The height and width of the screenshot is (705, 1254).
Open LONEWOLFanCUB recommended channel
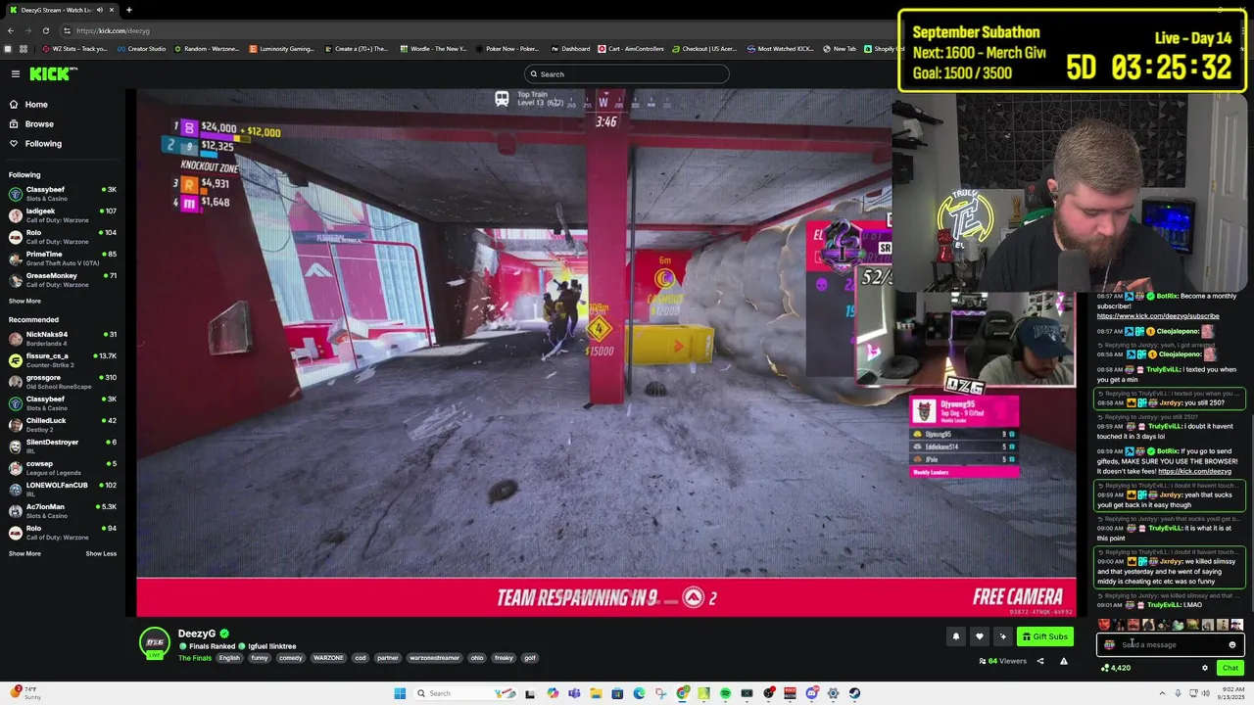(63, 489)
